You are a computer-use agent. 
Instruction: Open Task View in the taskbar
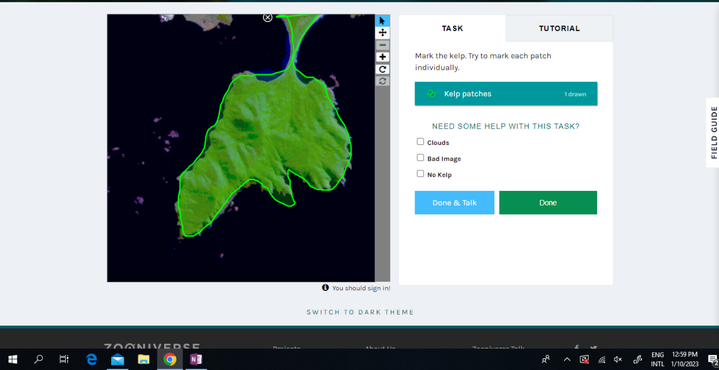[x=64, y=359]
